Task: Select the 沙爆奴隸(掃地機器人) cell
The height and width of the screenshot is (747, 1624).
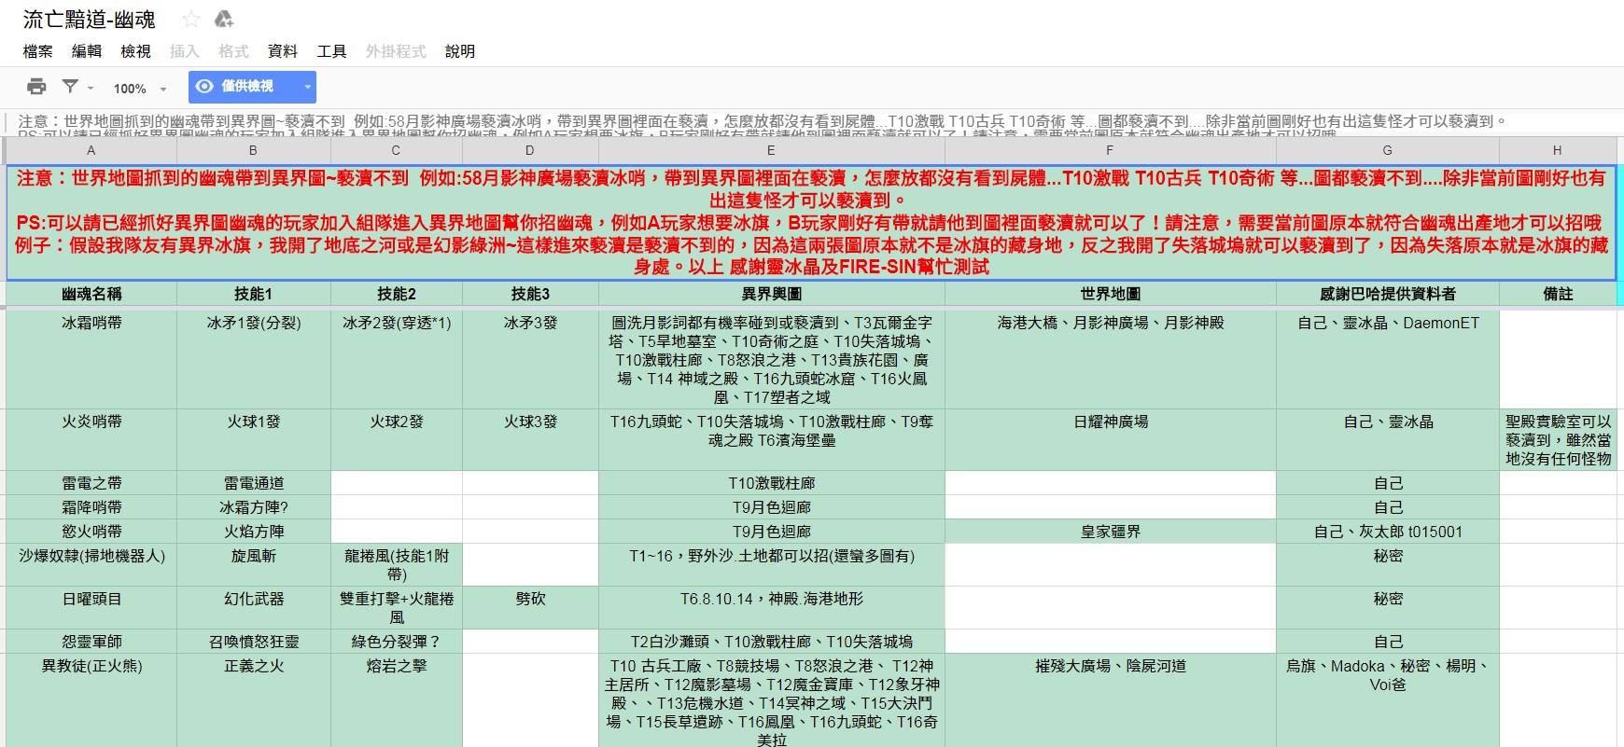Action: pyautogui.click(x=91, y=564)
